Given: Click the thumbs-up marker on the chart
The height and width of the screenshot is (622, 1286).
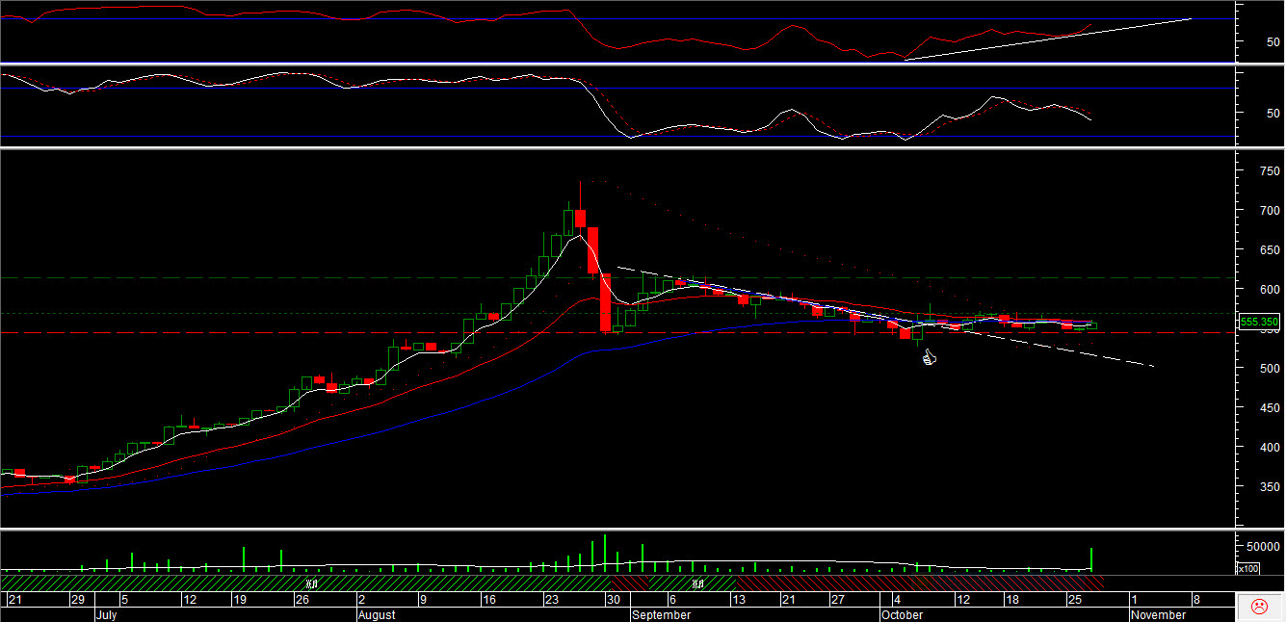Looking at the screenshot, I should (x=930, y=358).
